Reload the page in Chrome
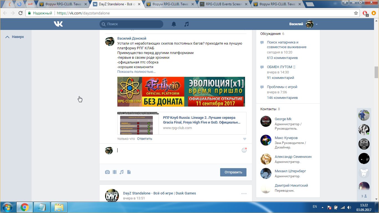The width and height of the screenshot is (379, 213). pos(21,13)
